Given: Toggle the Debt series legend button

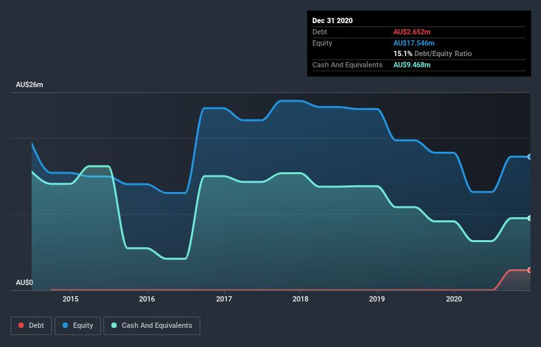Looking at the screenshot, I should point(32,326).
